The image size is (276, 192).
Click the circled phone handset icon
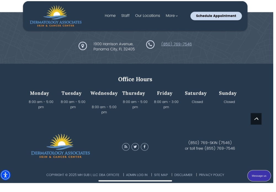150,45
